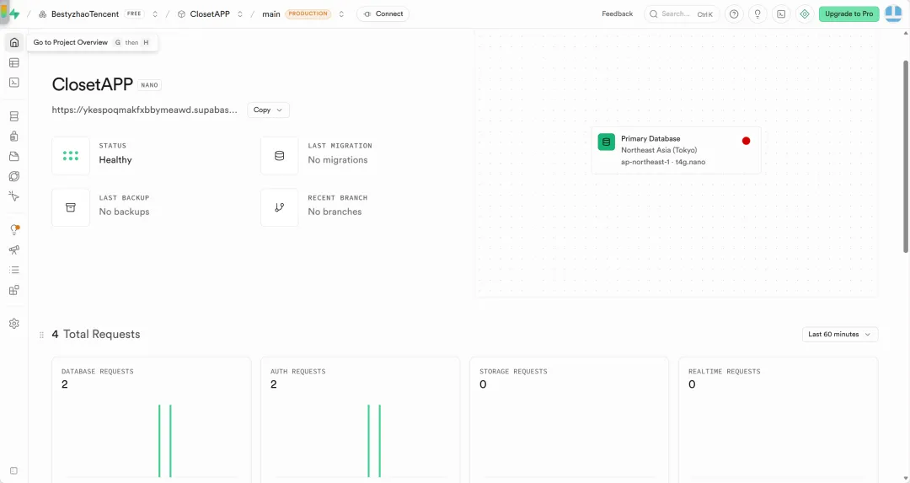910x483 pixels.
Task: Click the BestyzhaoTencent organization link
Action: tap(85, 14)
